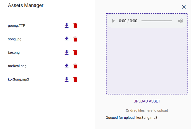This screenshot has height=129, width=191.
Task: Seek within the audio progress bar
Action: (156, 21)
